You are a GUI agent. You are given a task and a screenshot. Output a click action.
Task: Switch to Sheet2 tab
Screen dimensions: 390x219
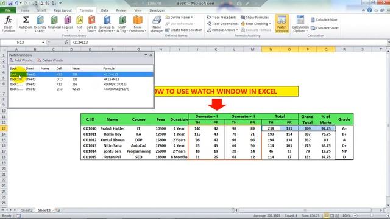point(27,210)
